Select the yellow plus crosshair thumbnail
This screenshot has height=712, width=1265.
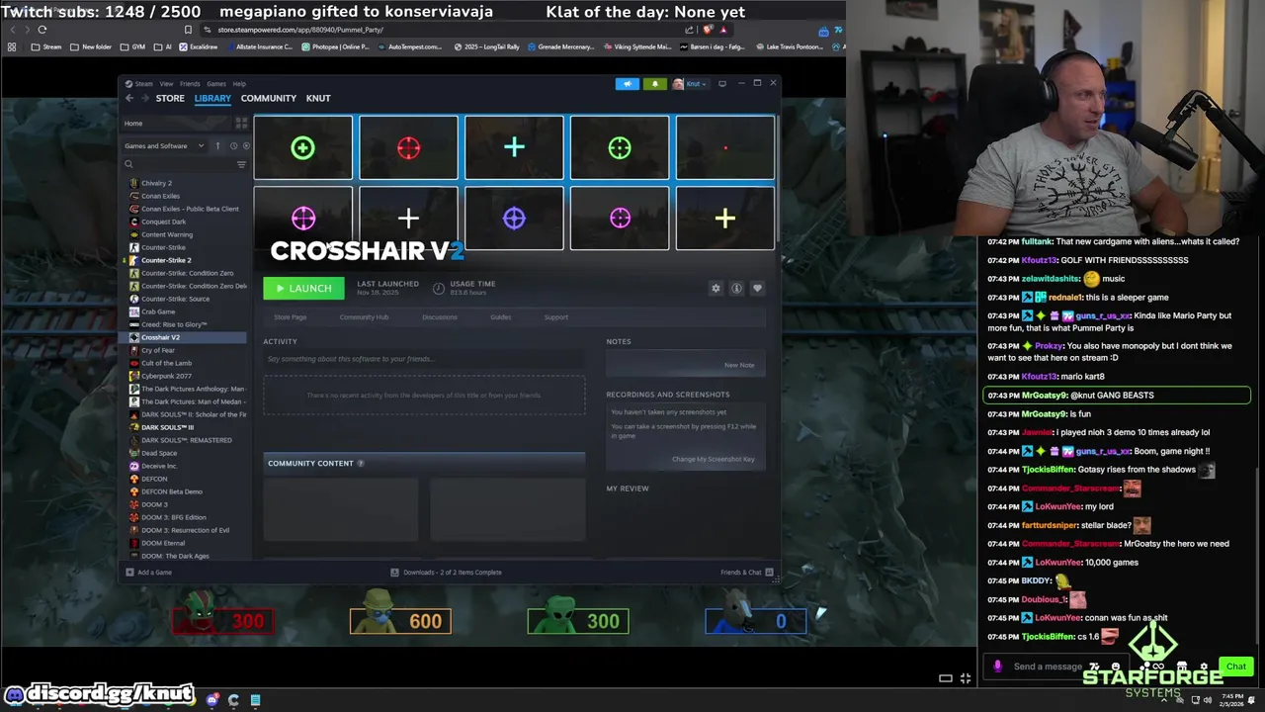point(724,219)
